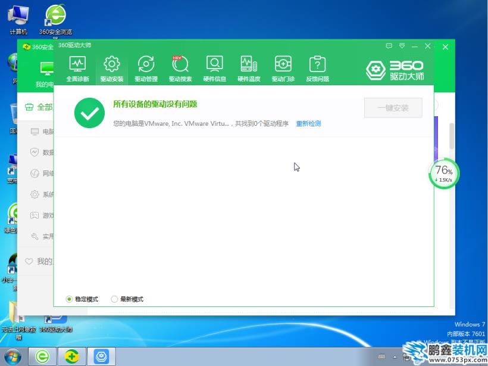
Task: Open 我的 heart section in 360安全卫士 sidebar
Action: 39,261
